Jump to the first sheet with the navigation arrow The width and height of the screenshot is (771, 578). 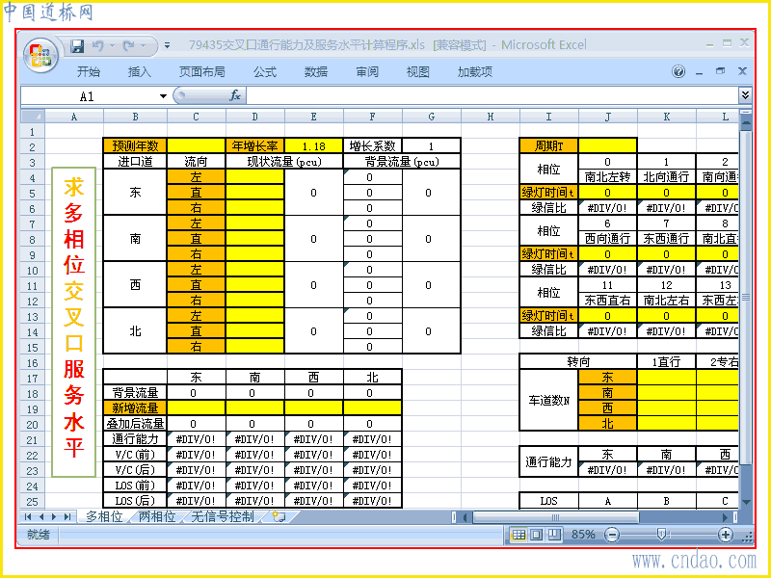click(28, 516)
